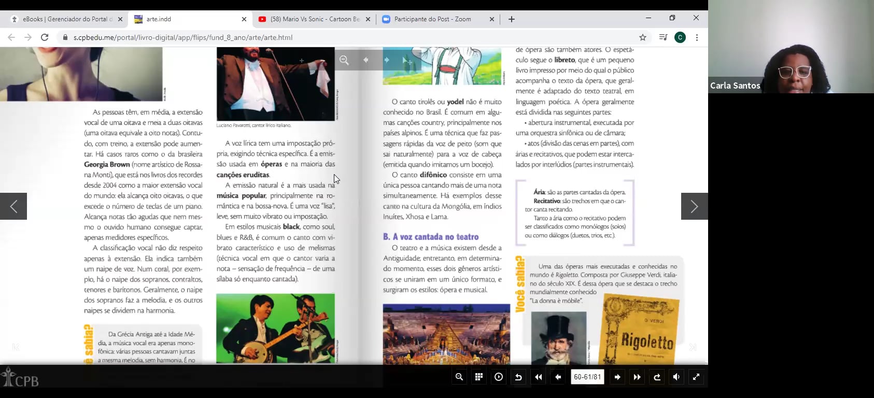The height and width of the screenshot is (398, 874).
Task: Open the Chrome three-dot menu
Action: click(697, 37)
